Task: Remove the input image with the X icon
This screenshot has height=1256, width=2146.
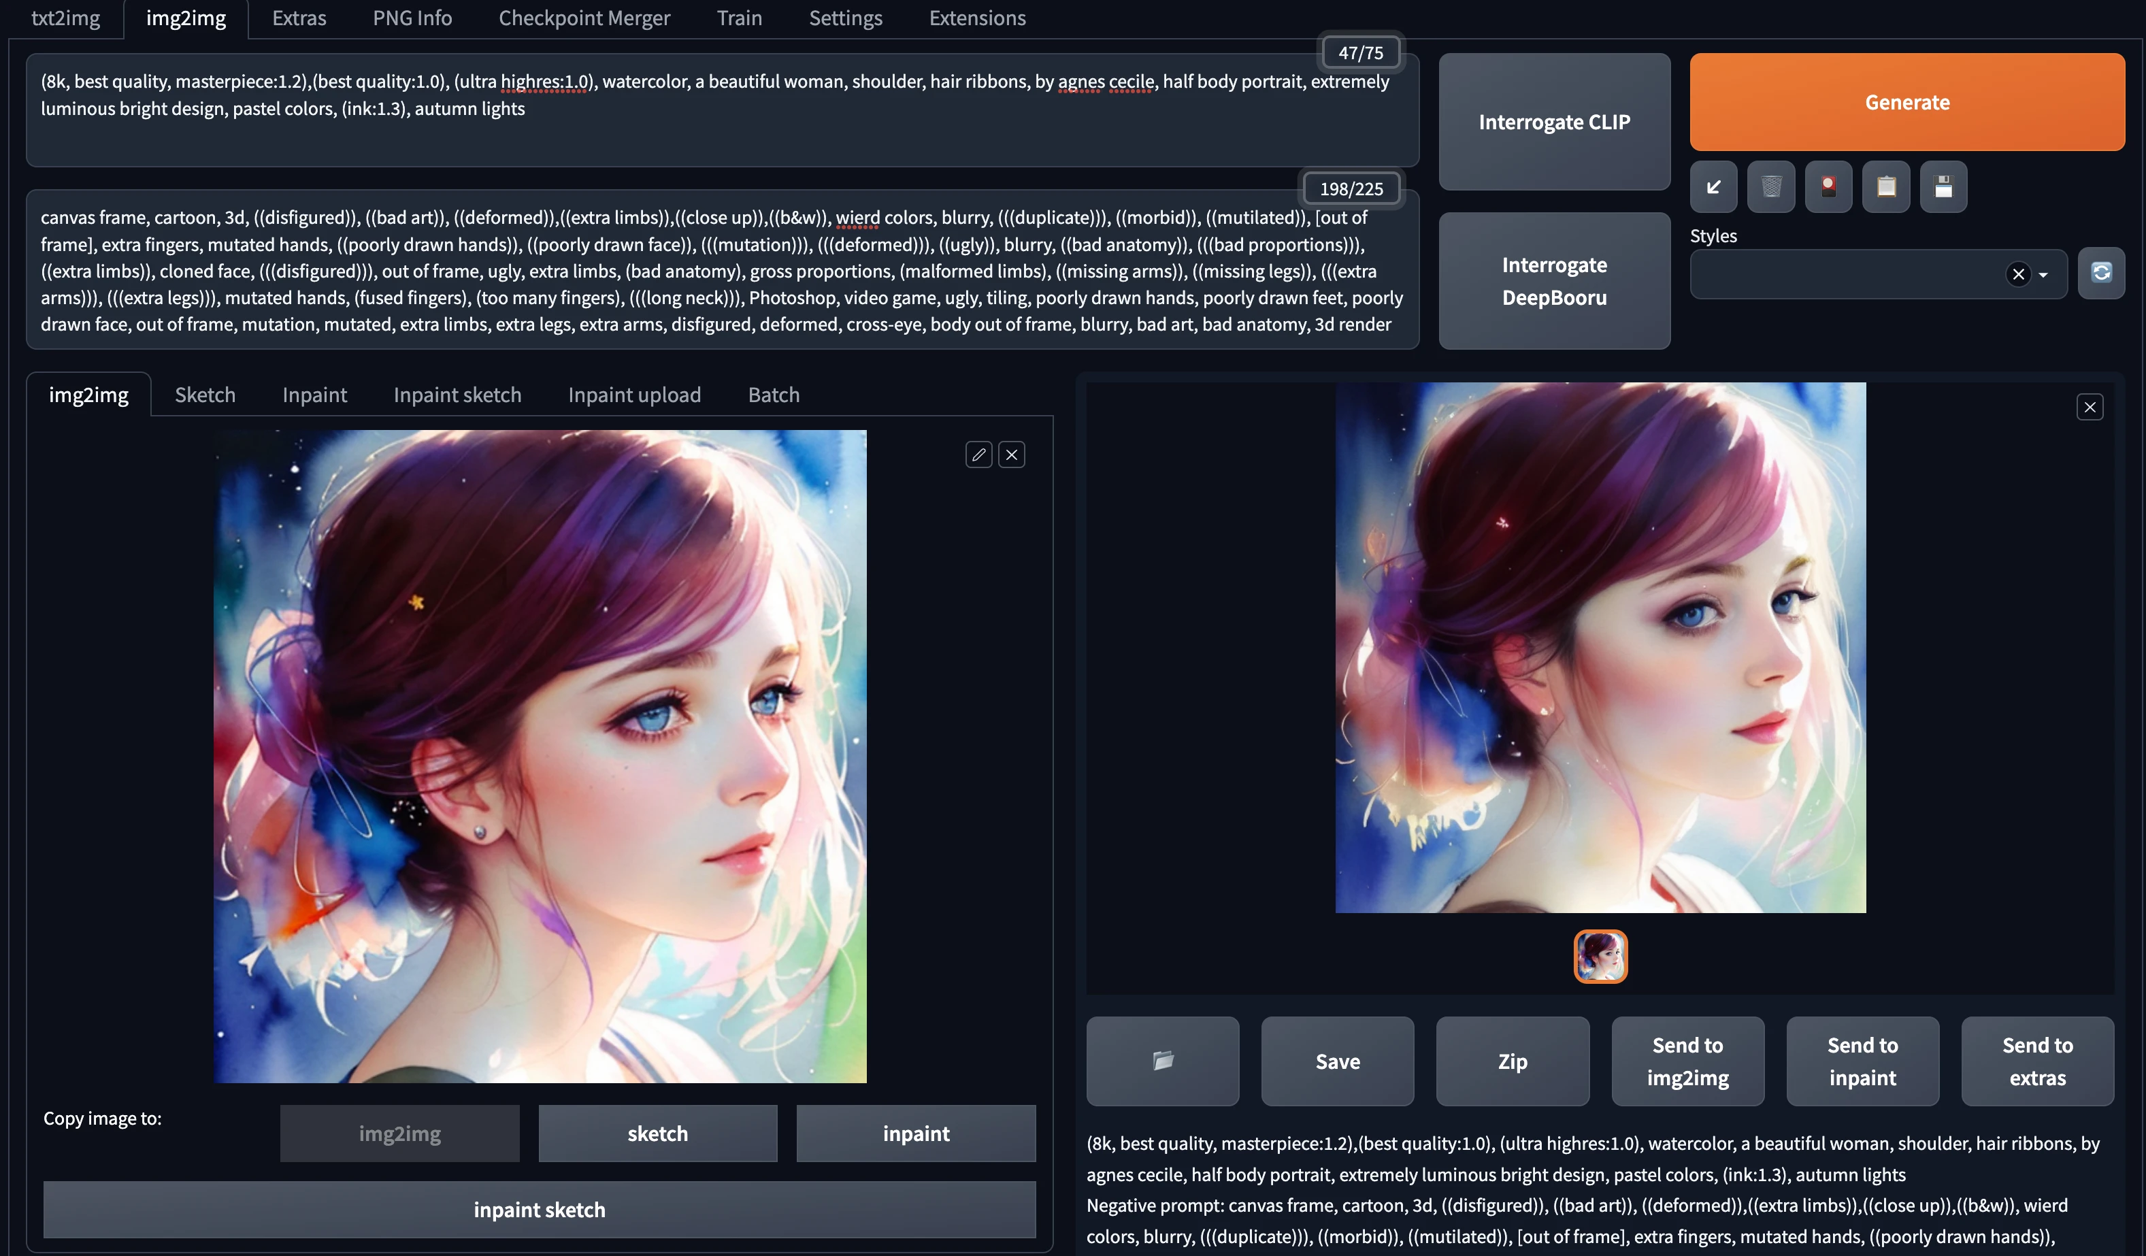Action: point(1012,455)
